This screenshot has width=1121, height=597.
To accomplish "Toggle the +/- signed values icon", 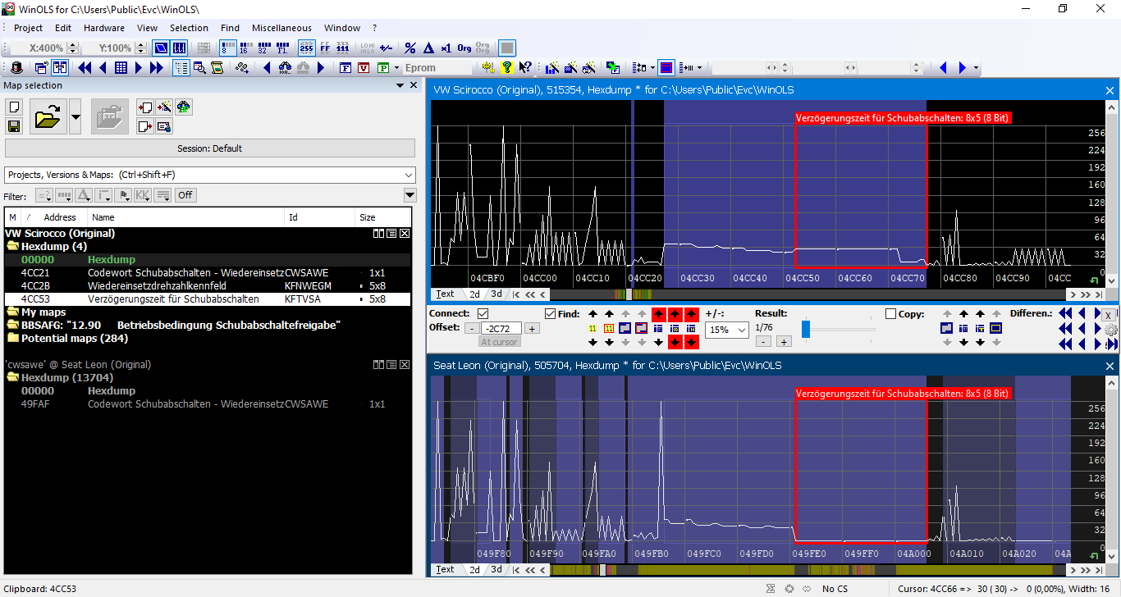I will tap(386, 48).
